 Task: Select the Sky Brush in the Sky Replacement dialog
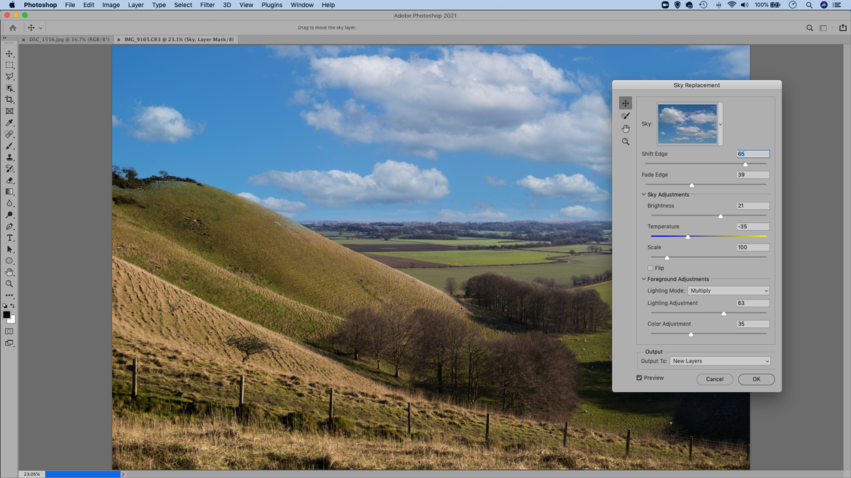pos(625,115)
